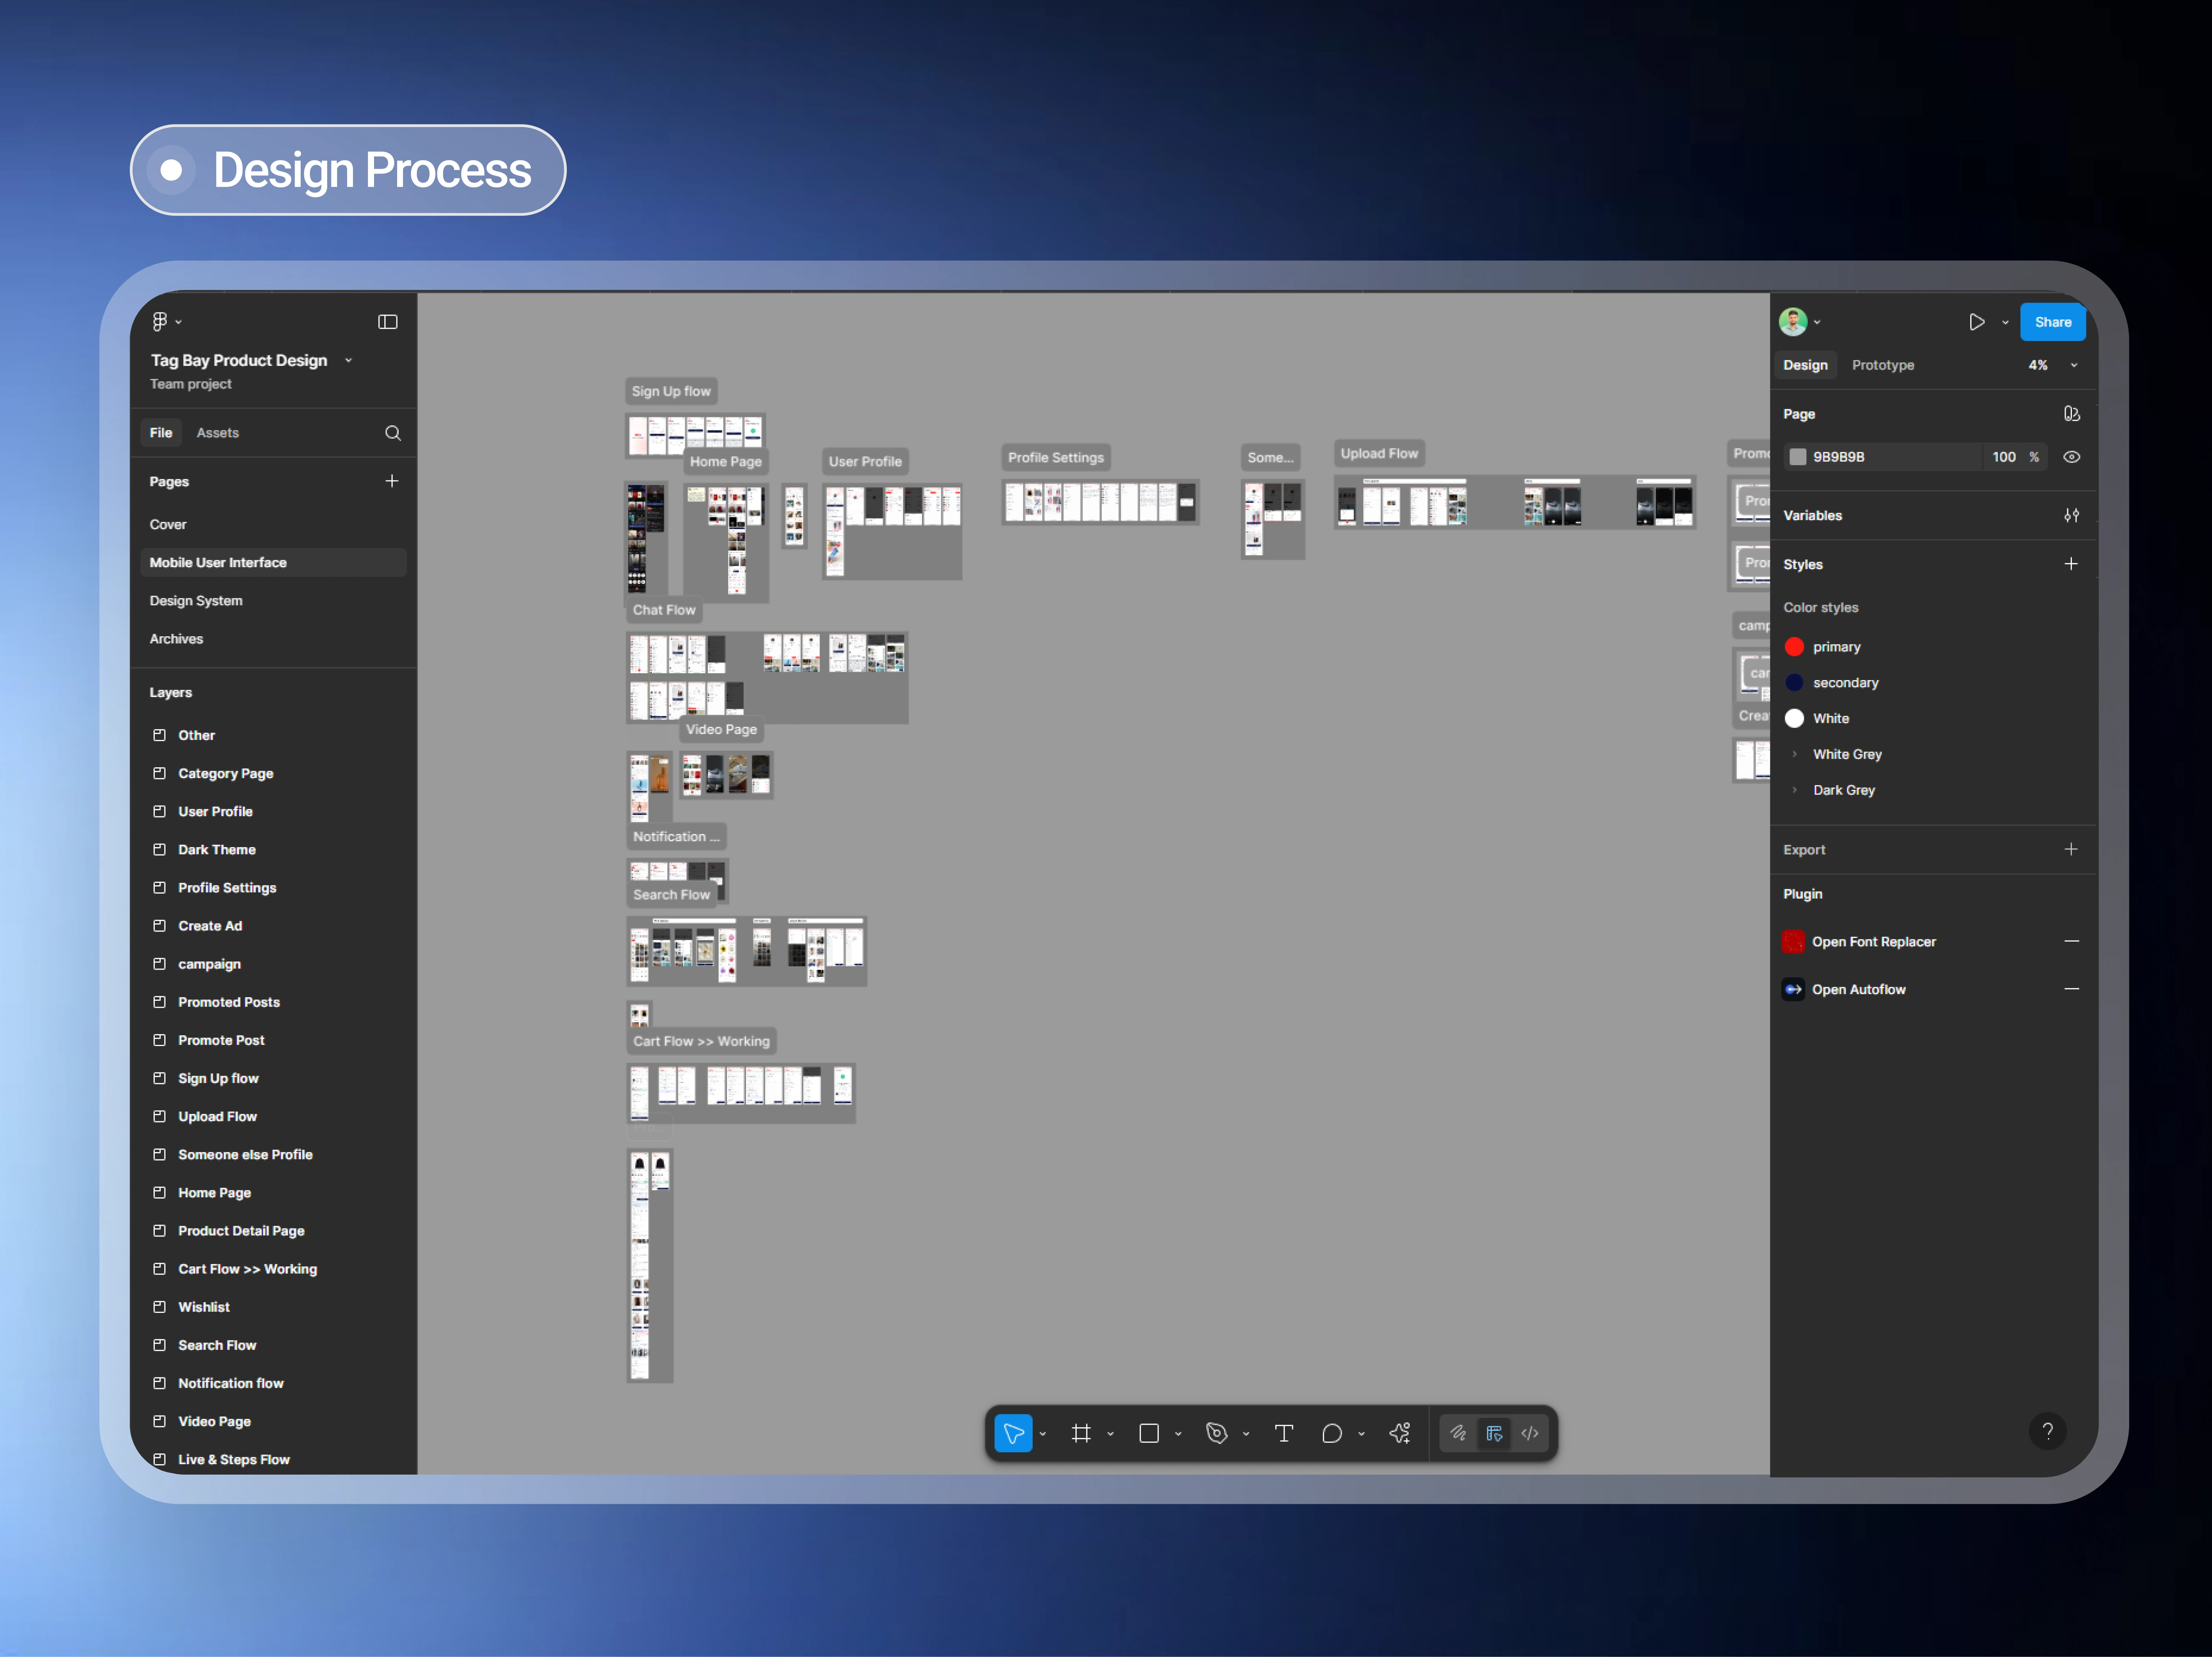This screenshot has width=2212, height=1657.
Task: Select the Comment tool
Action: coord(1331,1433)
